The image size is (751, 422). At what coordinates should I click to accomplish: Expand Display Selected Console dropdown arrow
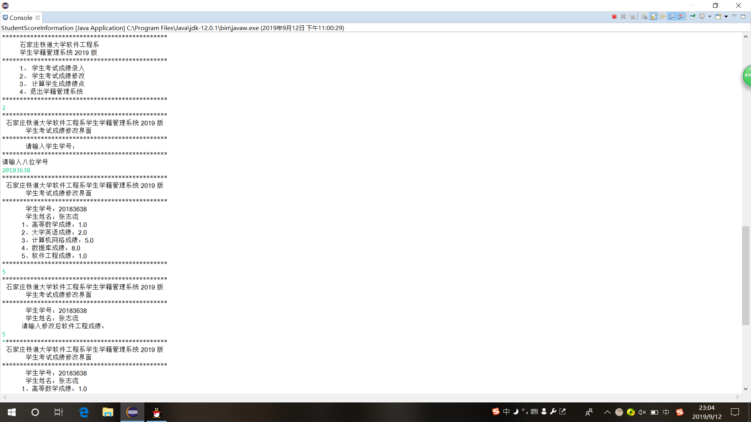click(710, 16)
